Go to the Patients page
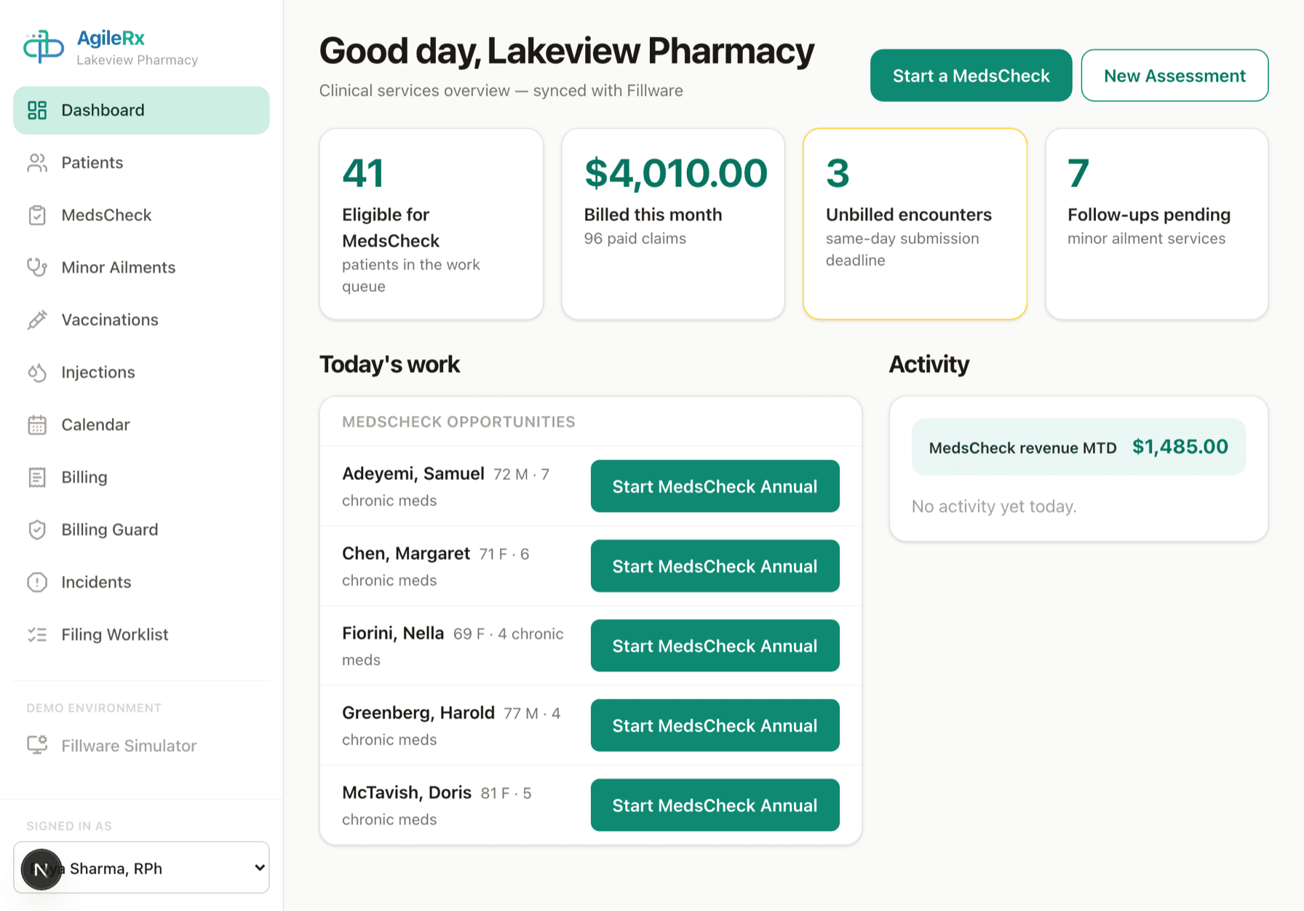 click(x=141, y=162)
